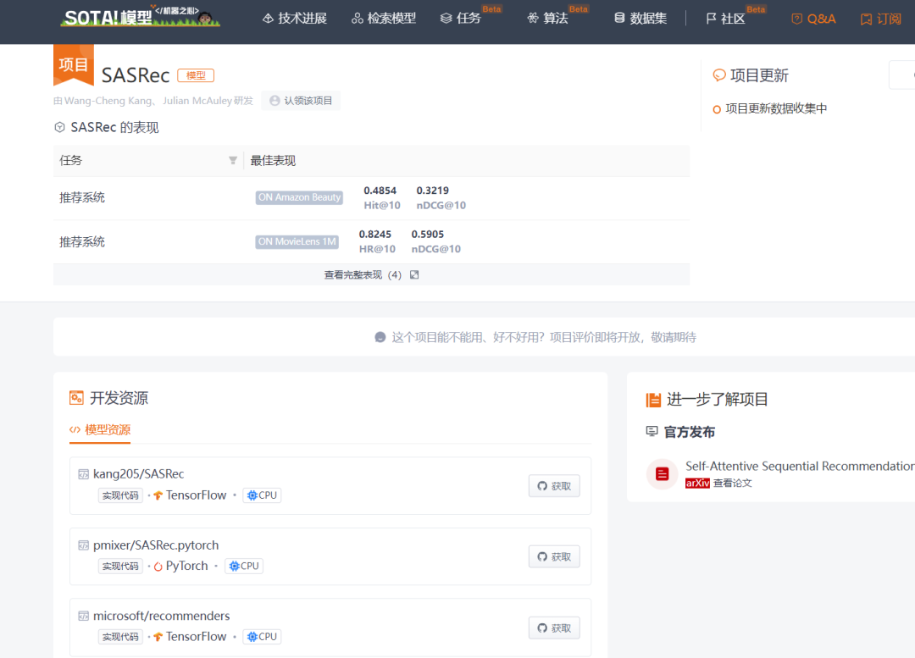Click the 模型 tag next to SASRec
The width and height of the screenshot is (915, 658).
pyautogui.click(x=196, y=75)
